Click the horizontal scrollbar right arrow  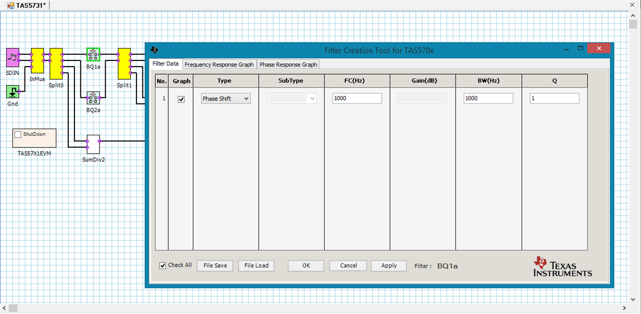(x=625, y=308)
